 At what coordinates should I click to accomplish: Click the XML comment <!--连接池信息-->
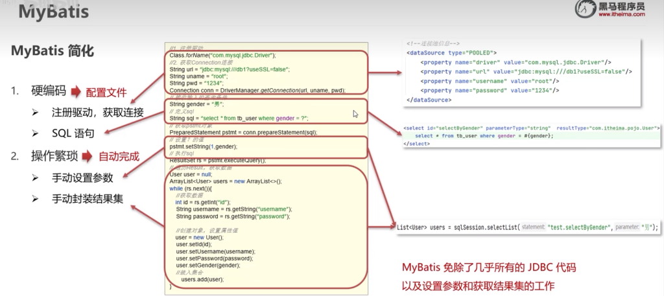pos(433,43)
